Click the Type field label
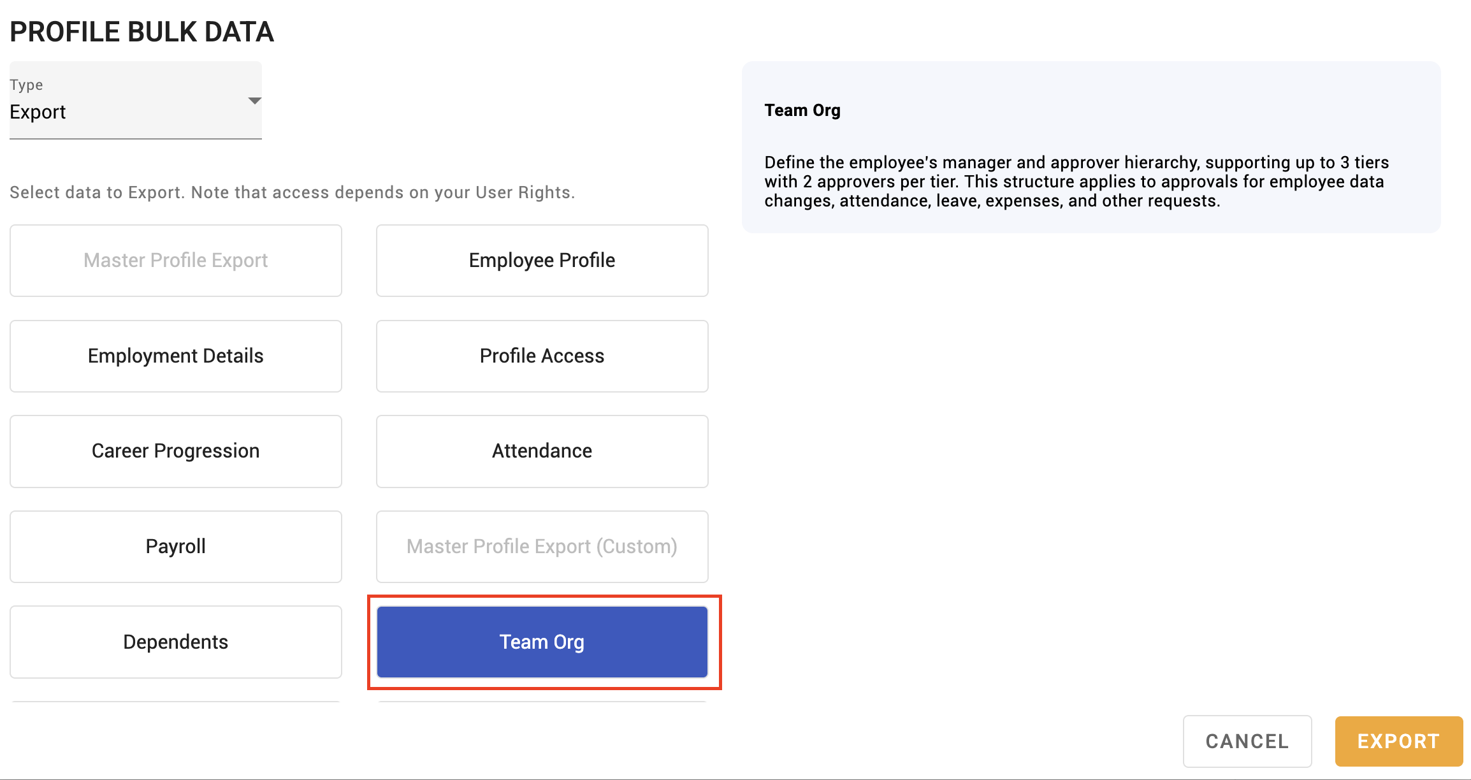The width and height of the screenshot is (1471, 780). [26, 85]
